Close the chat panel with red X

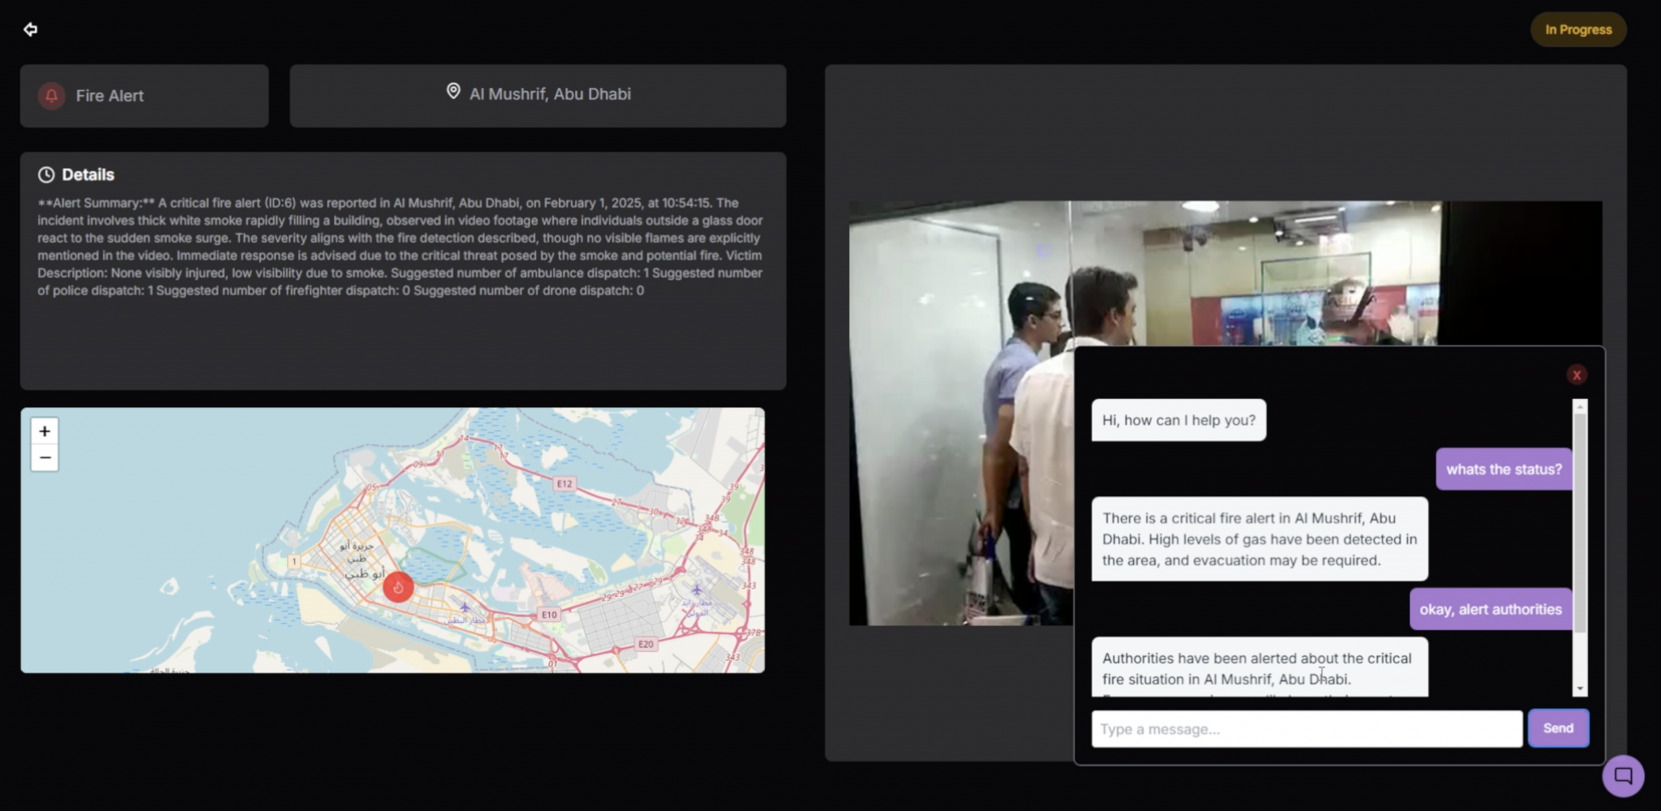point(1576,375)
